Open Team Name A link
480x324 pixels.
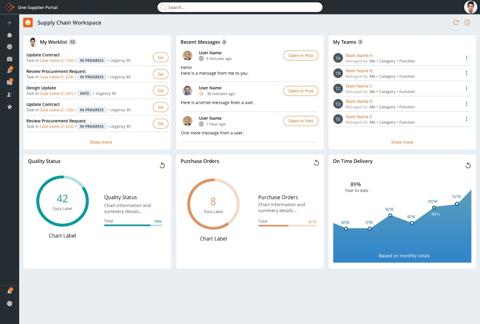(x=359, y=56)
